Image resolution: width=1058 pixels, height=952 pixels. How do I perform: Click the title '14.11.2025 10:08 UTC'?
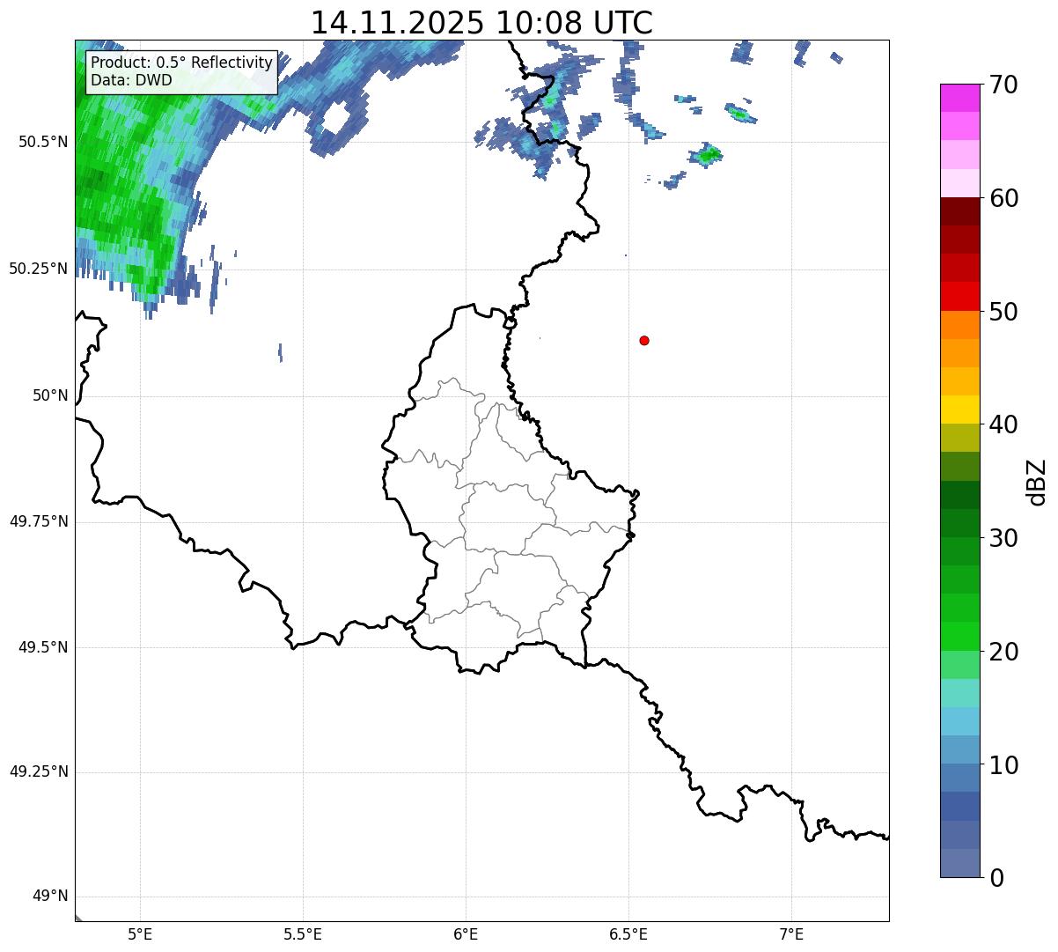point(481,23)
